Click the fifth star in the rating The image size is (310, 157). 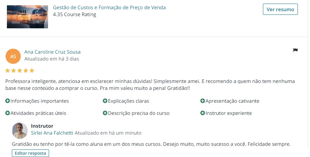(32, 70)
